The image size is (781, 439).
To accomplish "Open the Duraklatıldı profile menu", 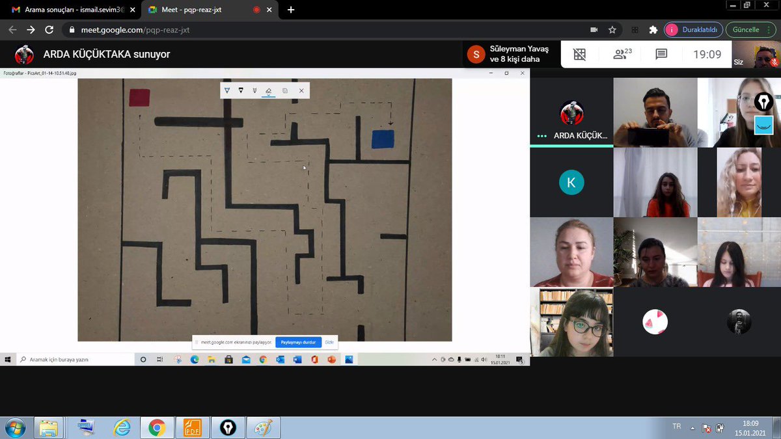I will pos(693,29).
